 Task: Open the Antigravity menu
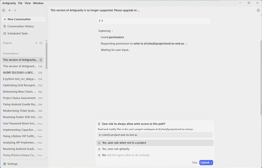click(x=9, y=3)
